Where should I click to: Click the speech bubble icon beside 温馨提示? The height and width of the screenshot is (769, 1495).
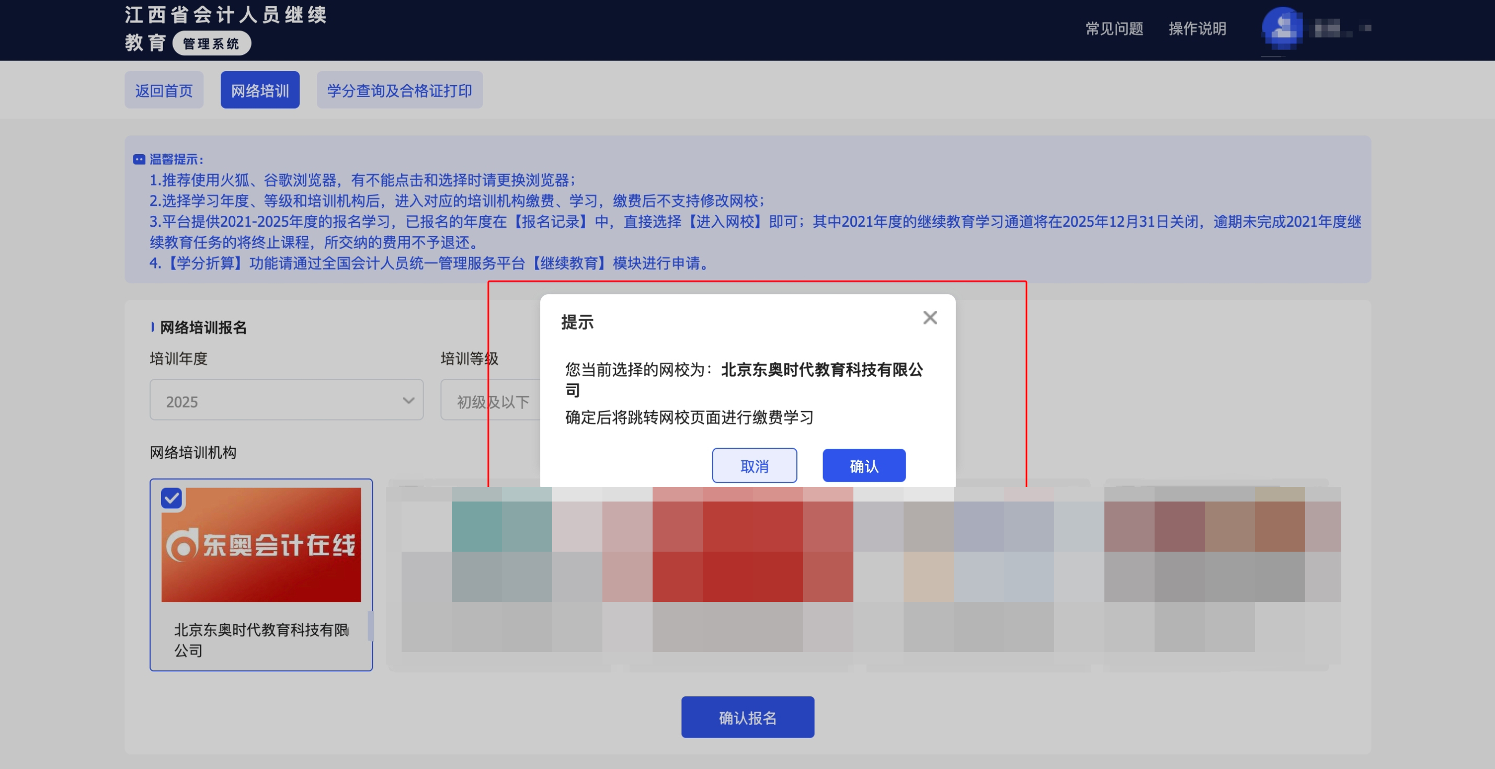tap(139, 158)
